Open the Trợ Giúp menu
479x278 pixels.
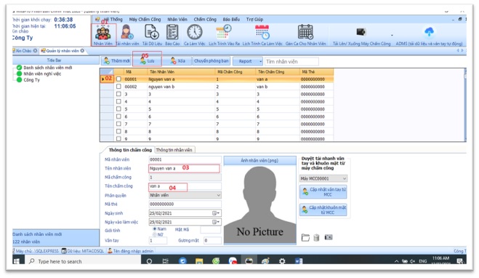pyautogui.click(x=254, y=19)
